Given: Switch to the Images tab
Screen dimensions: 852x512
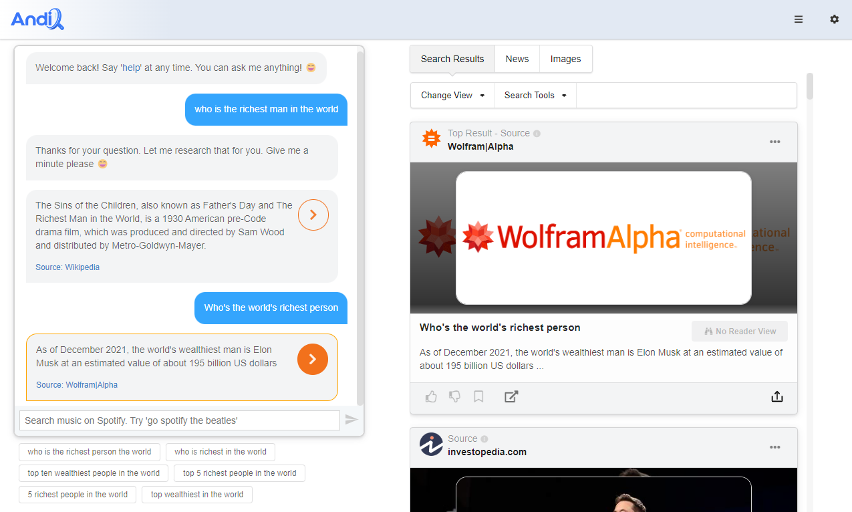Looking at the screenshot, I should 565,59.
